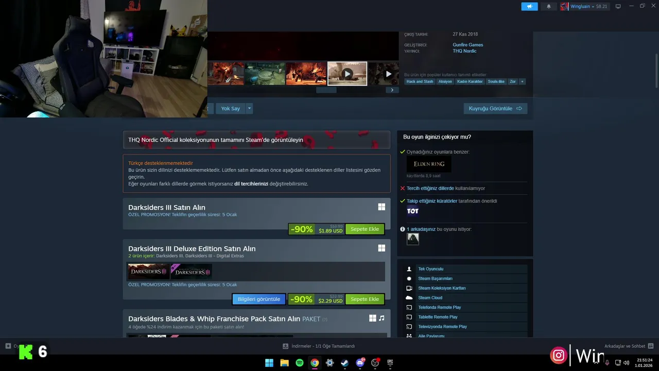Screen dimensions: 659x371
Task: Open the 1 arkadaşınız friend link
Action: tap(421, 229)
